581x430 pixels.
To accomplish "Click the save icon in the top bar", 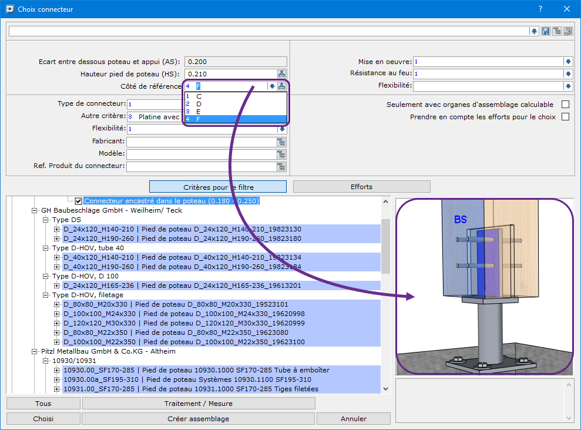I will coord(546,31).
